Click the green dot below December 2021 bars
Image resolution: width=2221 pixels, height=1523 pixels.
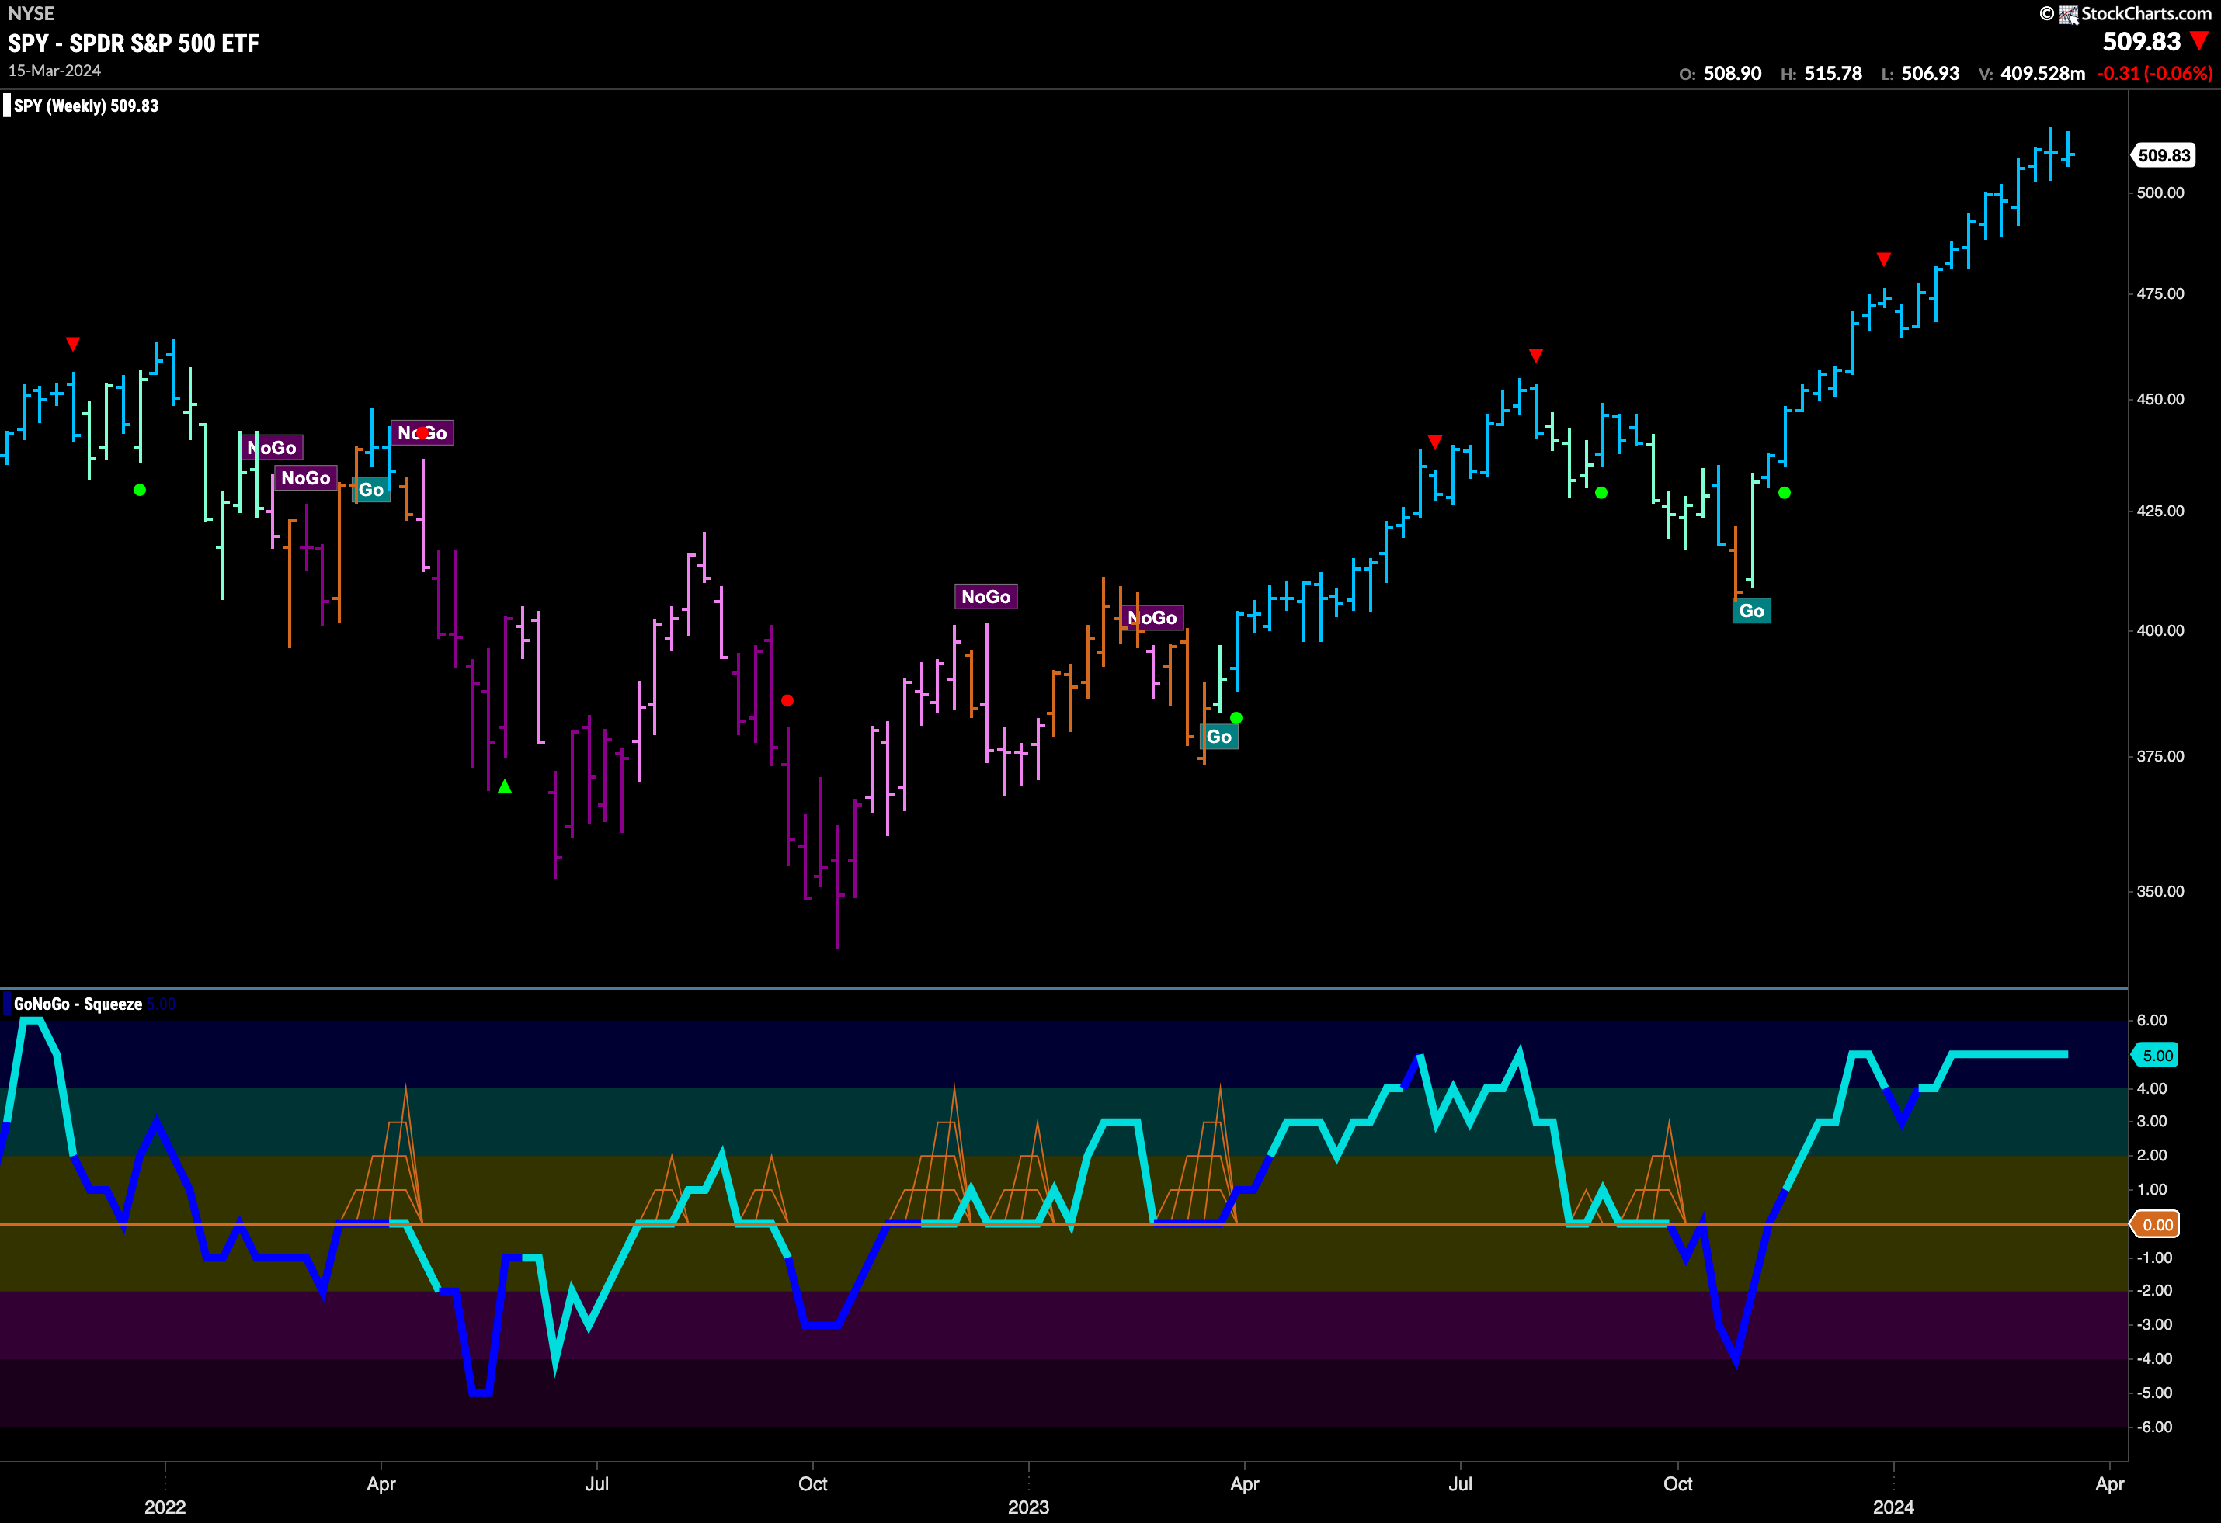[140, 490]
